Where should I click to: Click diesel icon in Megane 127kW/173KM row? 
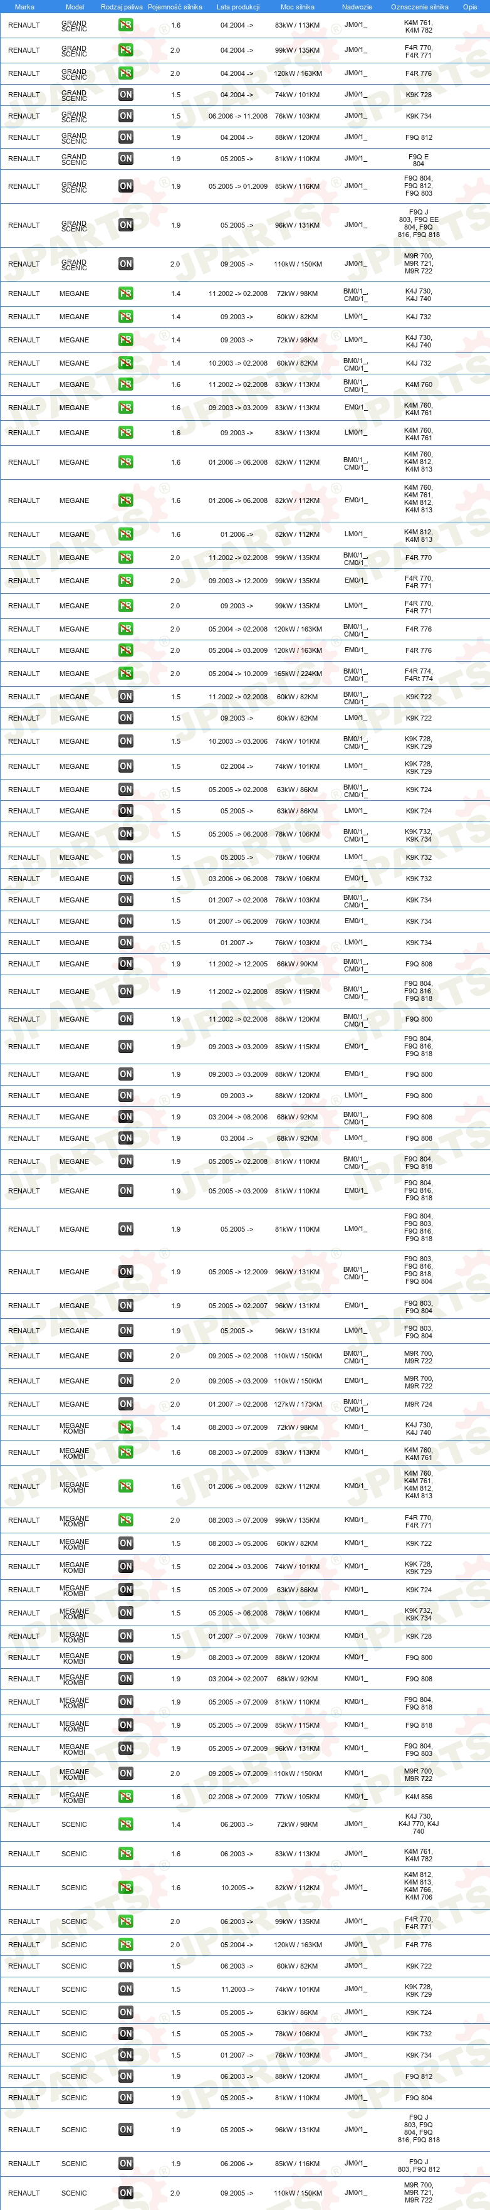pos(126,1404)
